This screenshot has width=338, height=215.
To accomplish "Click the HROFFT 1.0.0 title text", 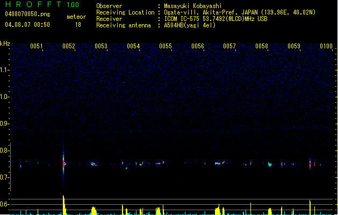I will coord(42,4).
